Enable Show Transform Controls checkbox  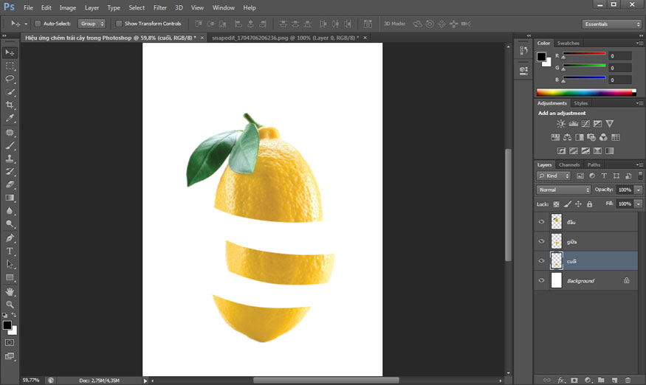[119, 24]
